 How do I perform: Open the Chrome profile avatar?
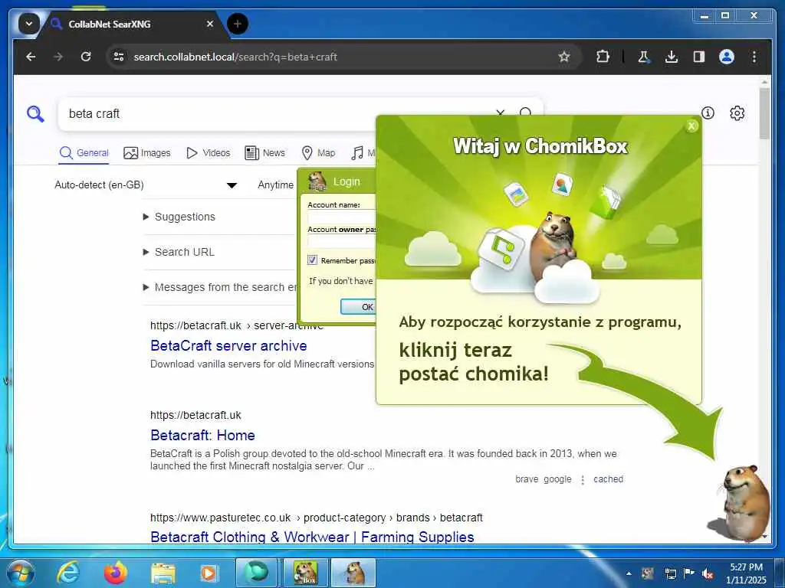pos(727,57)
